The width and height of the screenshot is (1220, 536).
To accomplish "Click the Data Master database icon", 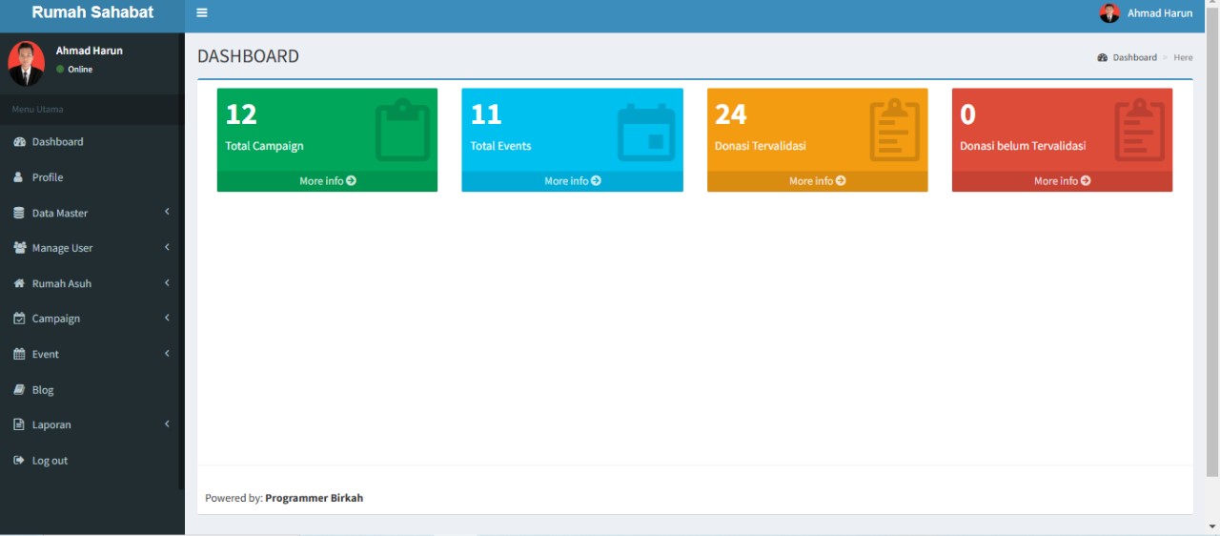I will point(19,213).
